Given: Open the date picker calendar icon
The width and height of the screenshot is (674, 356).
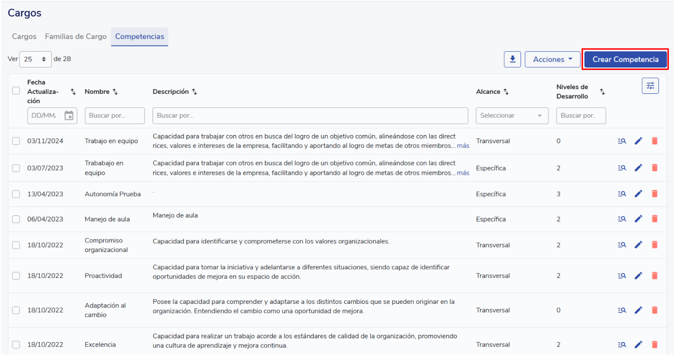Looking at the screenshot, I should [69, 115].
